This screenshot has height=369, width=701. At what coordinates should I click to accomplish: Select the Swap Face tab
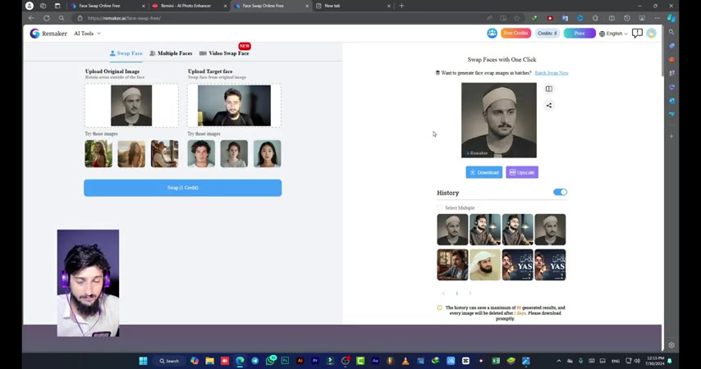click(x=126, y=53)
